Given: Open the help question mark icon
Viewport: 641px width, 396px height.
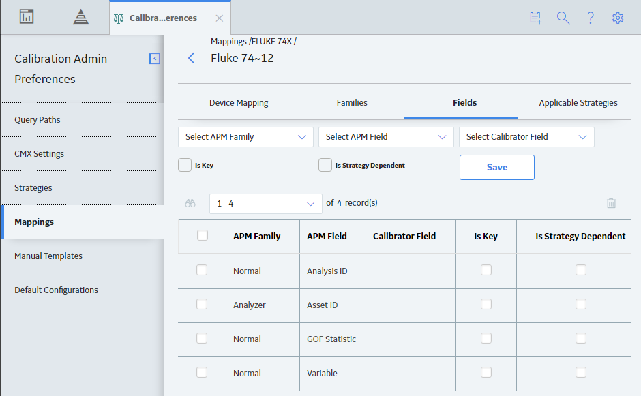Looking at the screenshot, I should tap(591, 18).
